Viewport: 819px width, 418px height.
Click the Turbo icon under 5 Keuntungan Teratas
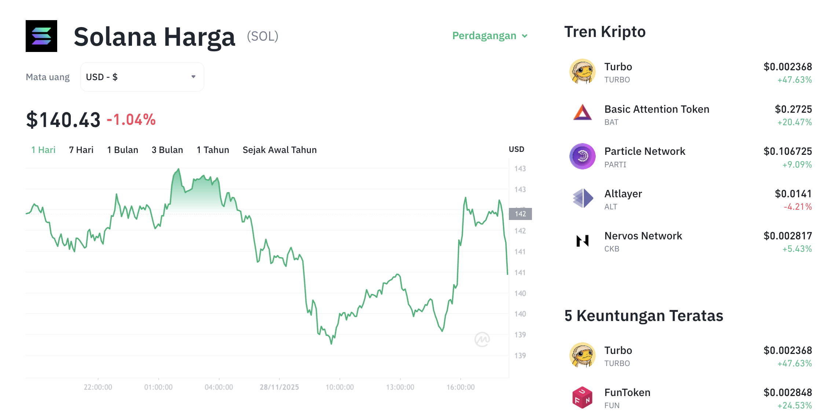click(x=582, y=355)
